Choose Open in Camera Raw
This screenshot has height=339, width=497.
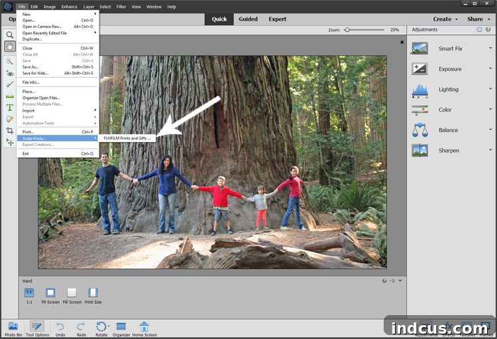pos(58,27)
